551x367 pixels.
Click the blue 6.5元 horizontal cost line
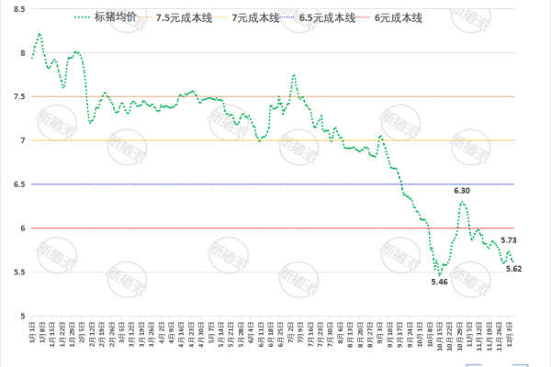click(x=230, y=184)
